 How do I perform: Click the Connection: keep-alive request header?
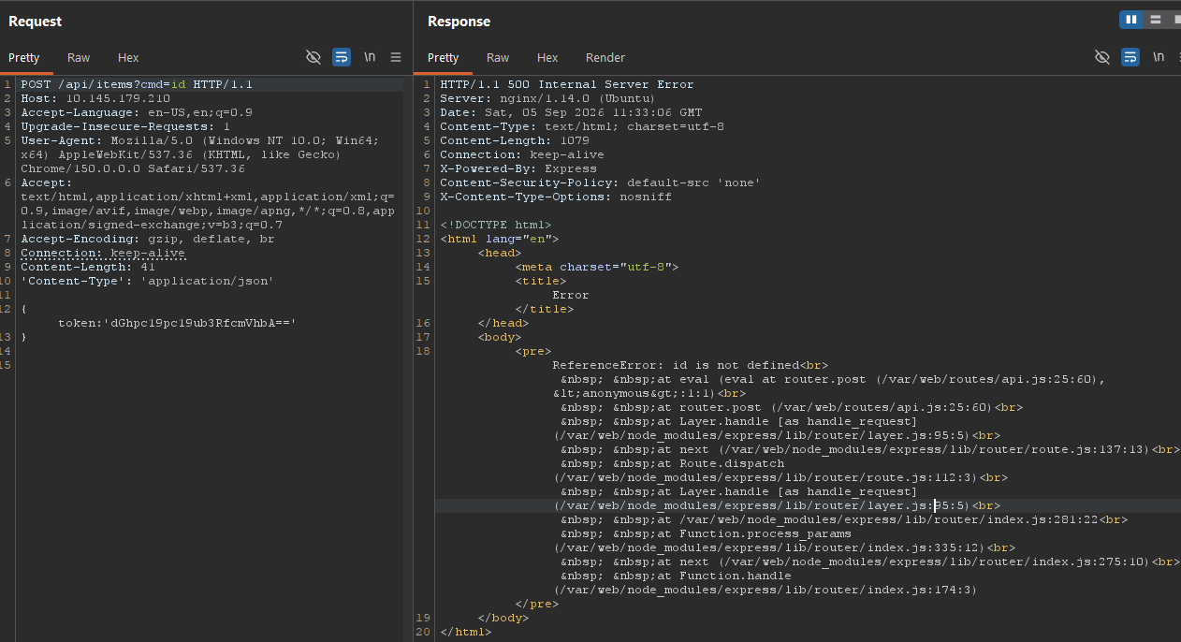coord(103,253)
